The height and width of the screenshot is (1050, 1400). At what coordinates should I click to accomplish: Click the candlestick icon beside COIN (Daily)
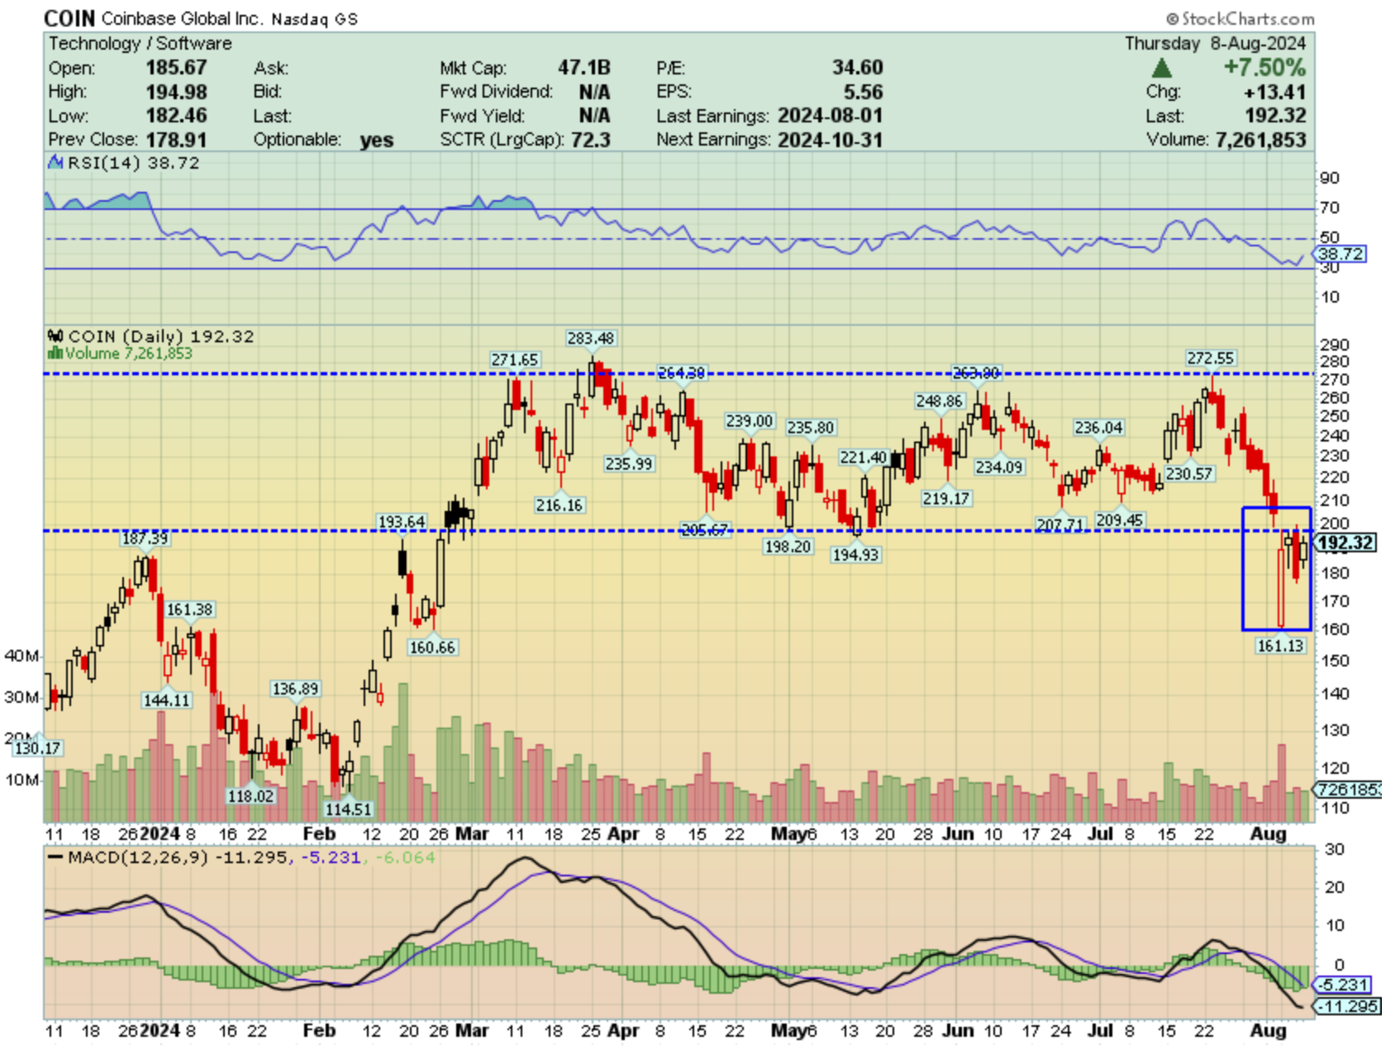coord(55,336)
